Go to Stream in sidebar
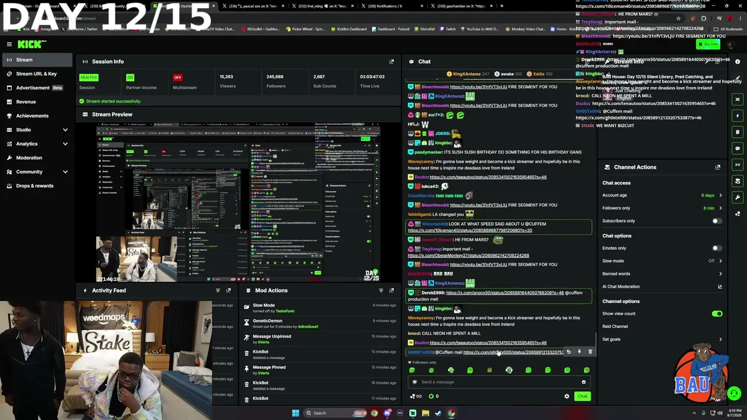The width and height of the screenshot is (747, 420). (37, 60)
